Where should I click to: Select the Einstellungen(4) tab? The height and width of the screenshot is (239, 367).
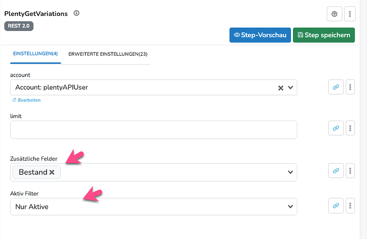pyautogui.click(x=35, y=54)
